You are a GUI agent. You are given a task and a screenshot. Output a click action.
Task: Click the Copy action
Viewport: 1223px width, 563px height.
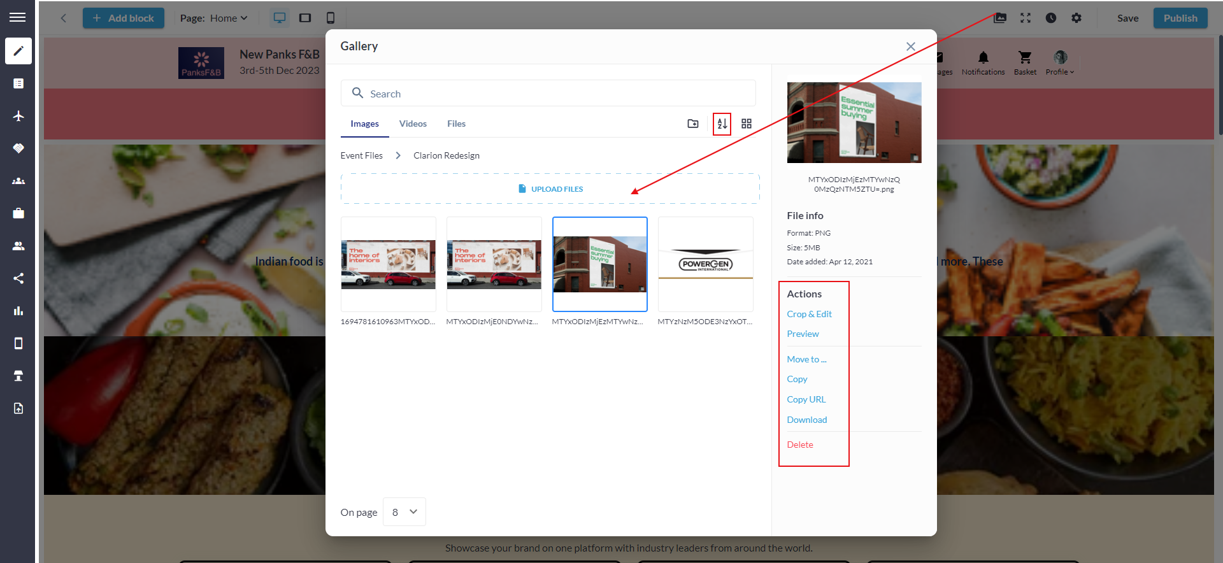pyautogui.click(x=797, y=379)
